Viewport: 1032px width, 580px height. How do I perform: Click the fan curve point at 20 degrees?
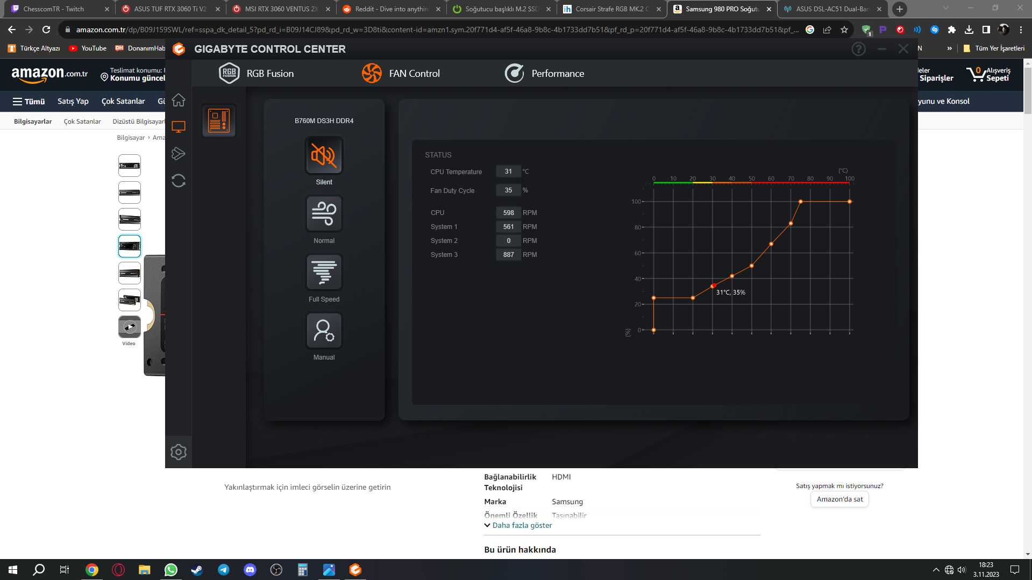[x=693, y=298]
